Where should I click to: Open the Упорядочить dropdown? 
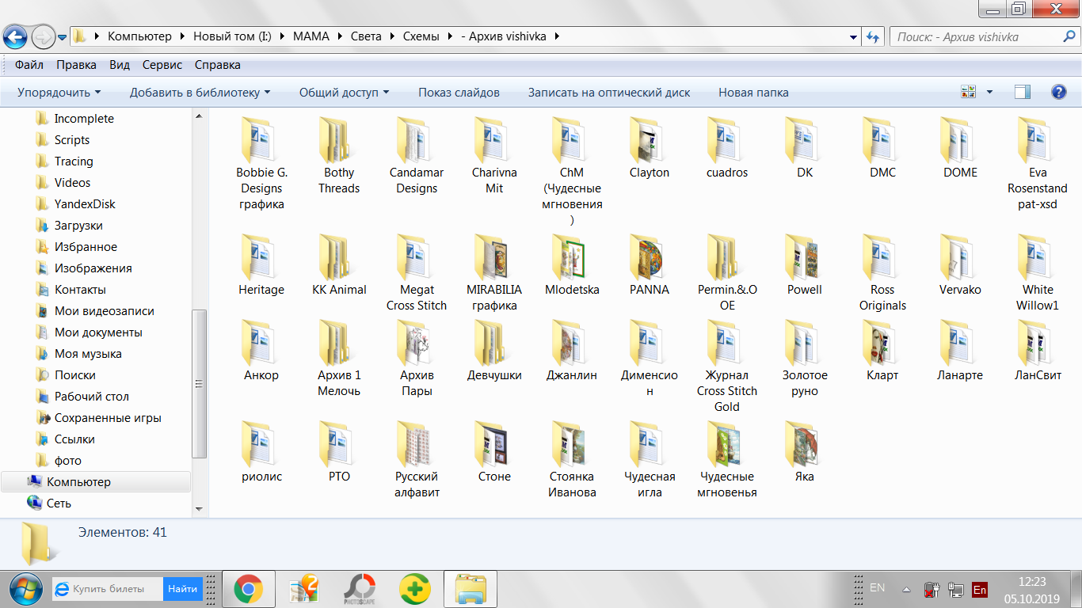[59, 93]
